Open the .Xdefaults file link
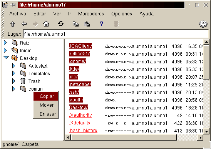The width and height of the screenshot is (211, 149). [79, 123]
